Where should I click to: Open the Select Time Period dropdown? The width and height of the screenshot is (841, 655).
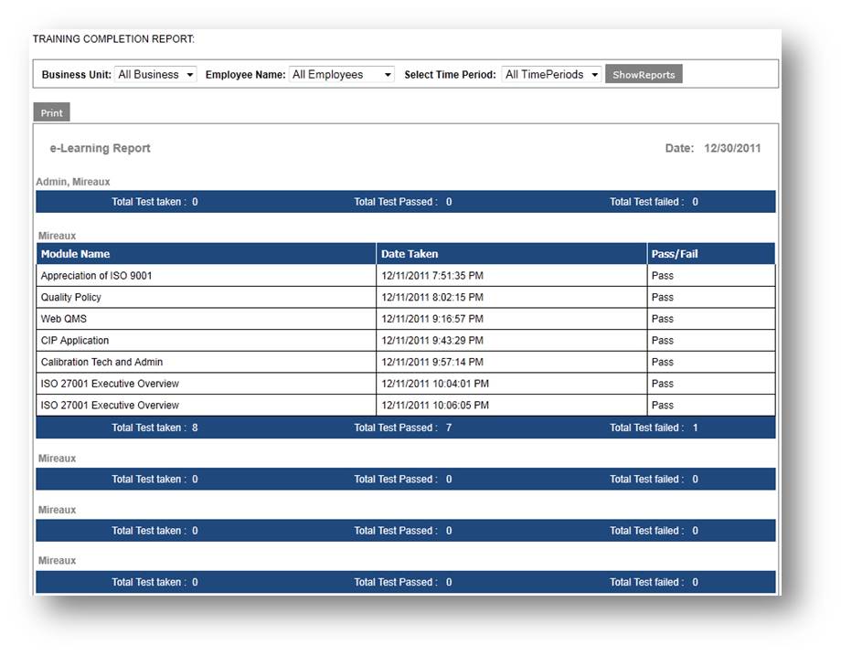click(x=551, y=75)
